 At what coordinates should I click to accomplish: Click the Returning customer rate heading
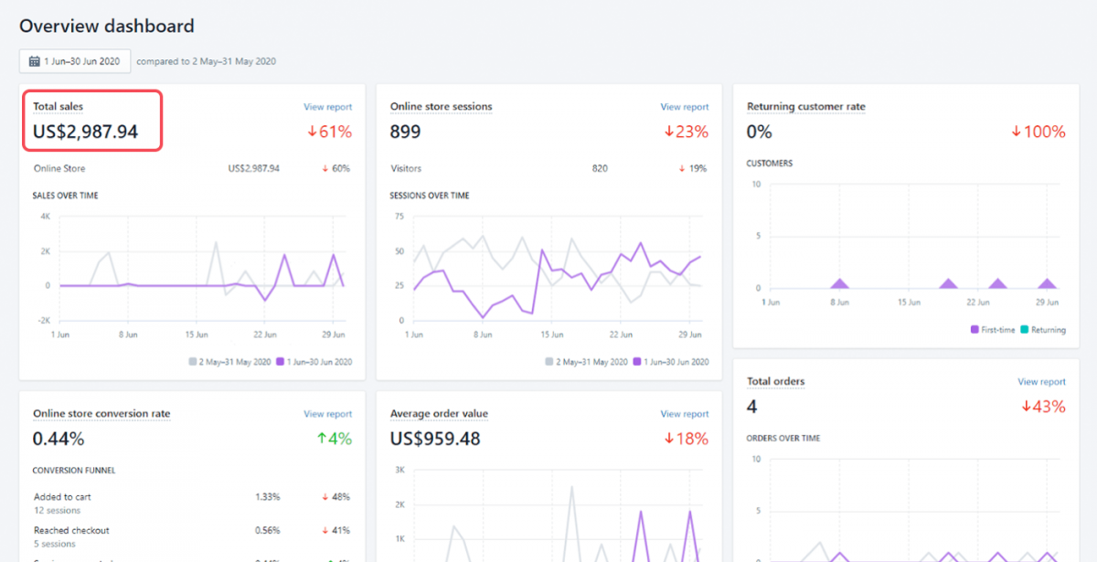(x=805, y=107)
